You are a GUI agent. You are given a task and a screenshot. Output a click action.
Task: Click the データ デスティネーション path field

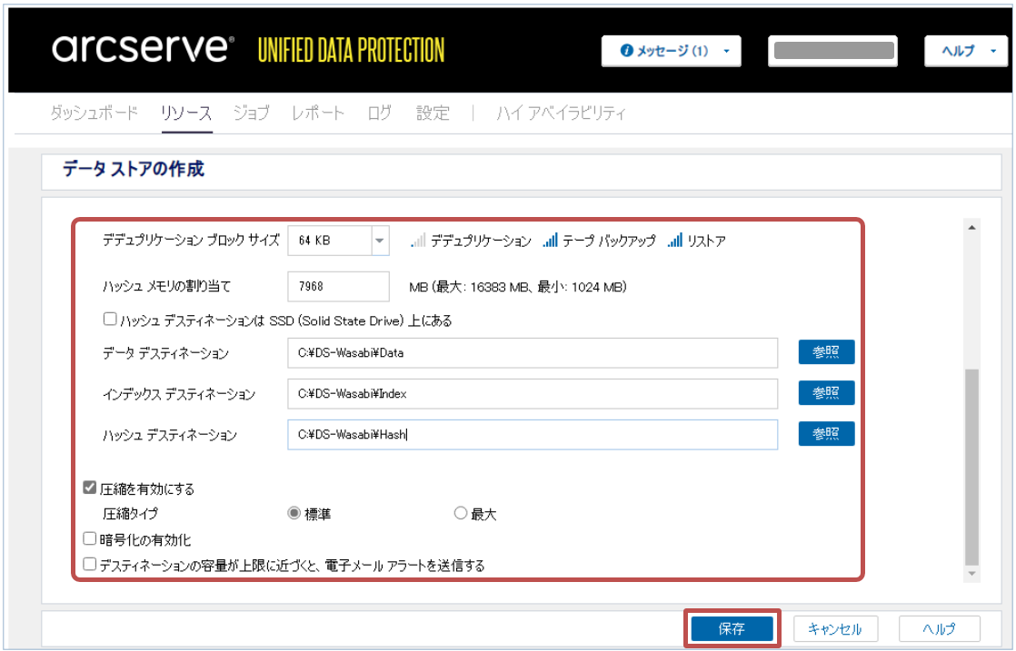tap(533, 352)
